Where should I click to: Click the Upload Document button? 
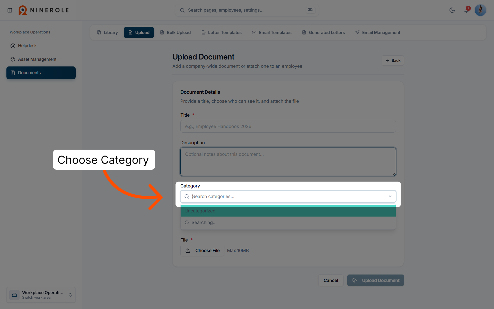[x=375, y=280]
